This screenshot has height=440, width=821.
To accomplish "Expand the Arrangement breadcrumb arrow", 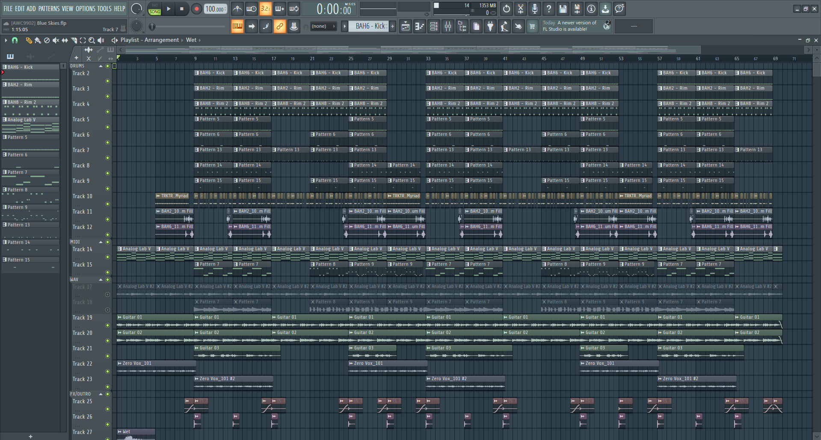I will point(182,40).
